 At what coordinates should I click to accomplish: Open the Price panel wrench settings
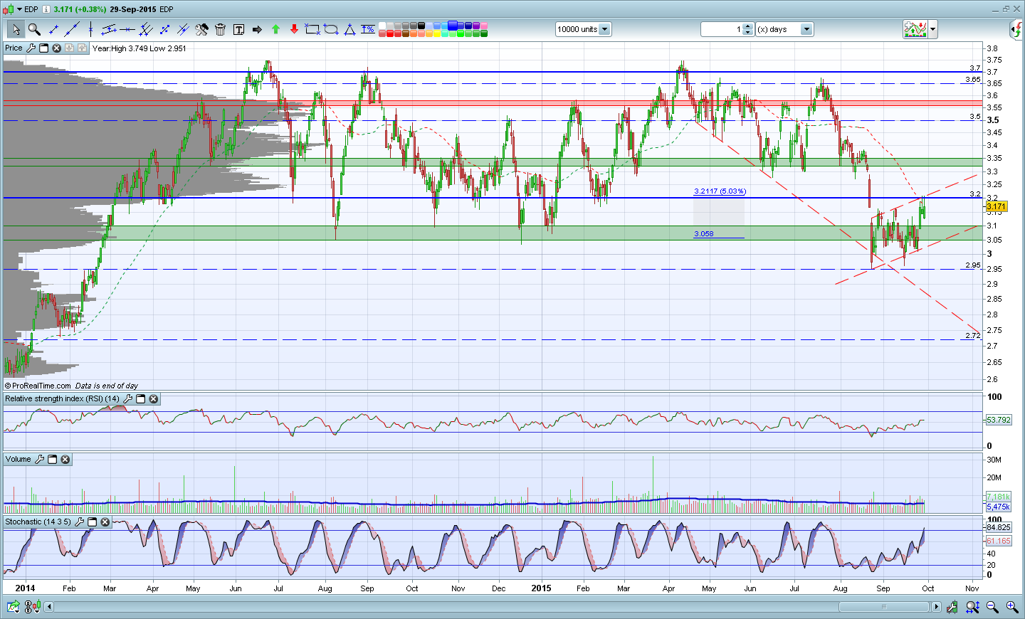pyautogui.click(x=31, y=48)
